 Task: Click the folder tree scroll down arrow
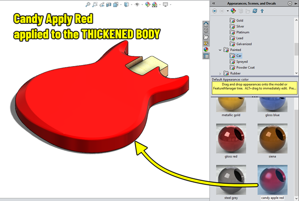point(296,73)
